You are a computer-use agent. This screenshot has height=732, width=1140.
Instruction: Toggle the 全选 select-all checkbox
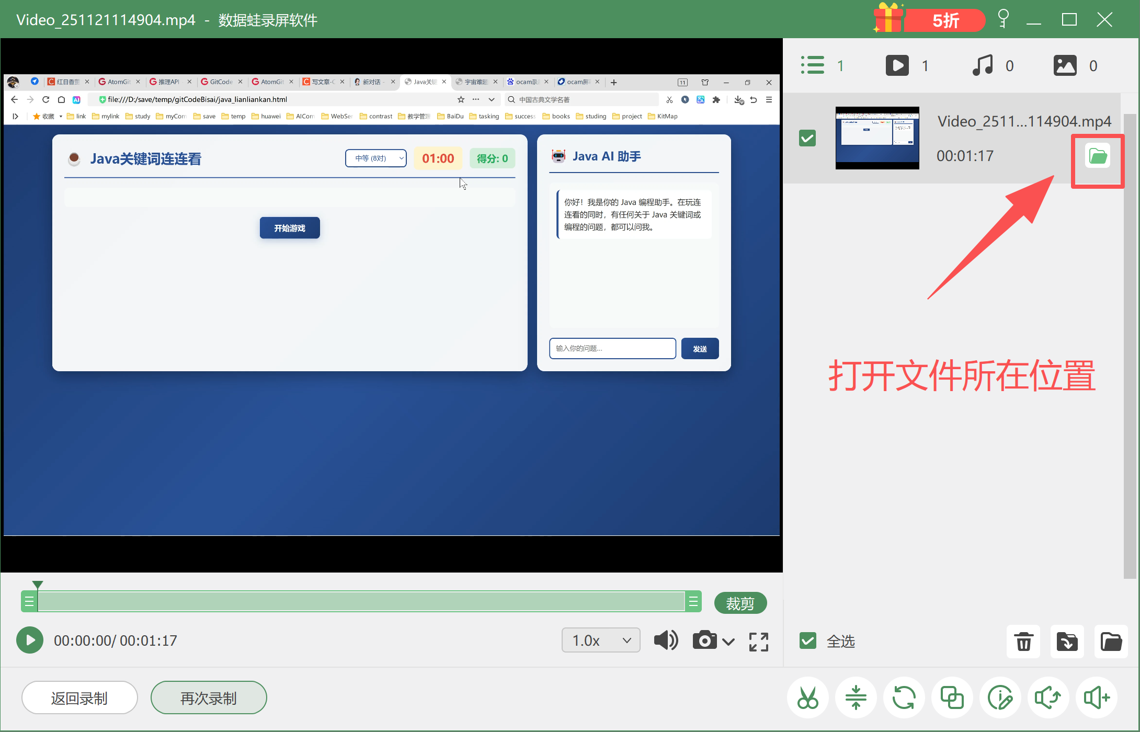pyautogui.click(x=808, y=641)
